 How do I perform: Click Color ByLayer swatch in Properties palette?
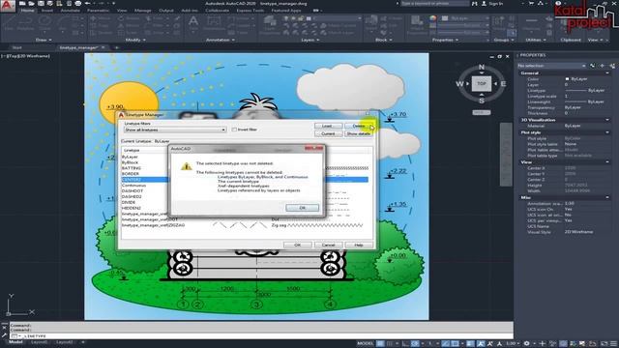point(568,79)
